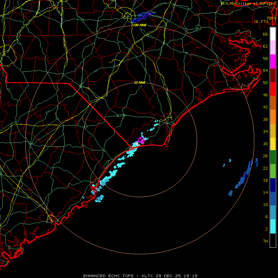Screen dimensions: 278x278
Task: Click the '100 NMI' range ring label
Action: point(140,25)
